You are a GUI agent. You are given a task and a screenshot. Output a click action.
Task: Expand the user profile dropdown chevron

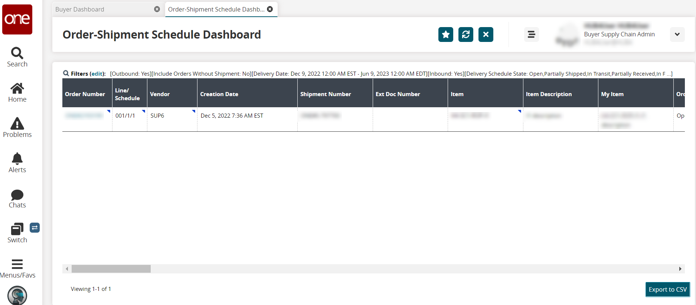point(677,35)
